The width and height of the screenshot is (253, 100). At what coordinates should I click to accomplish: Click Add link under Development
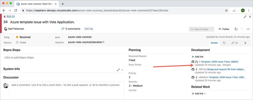click(x=198, y=57)
